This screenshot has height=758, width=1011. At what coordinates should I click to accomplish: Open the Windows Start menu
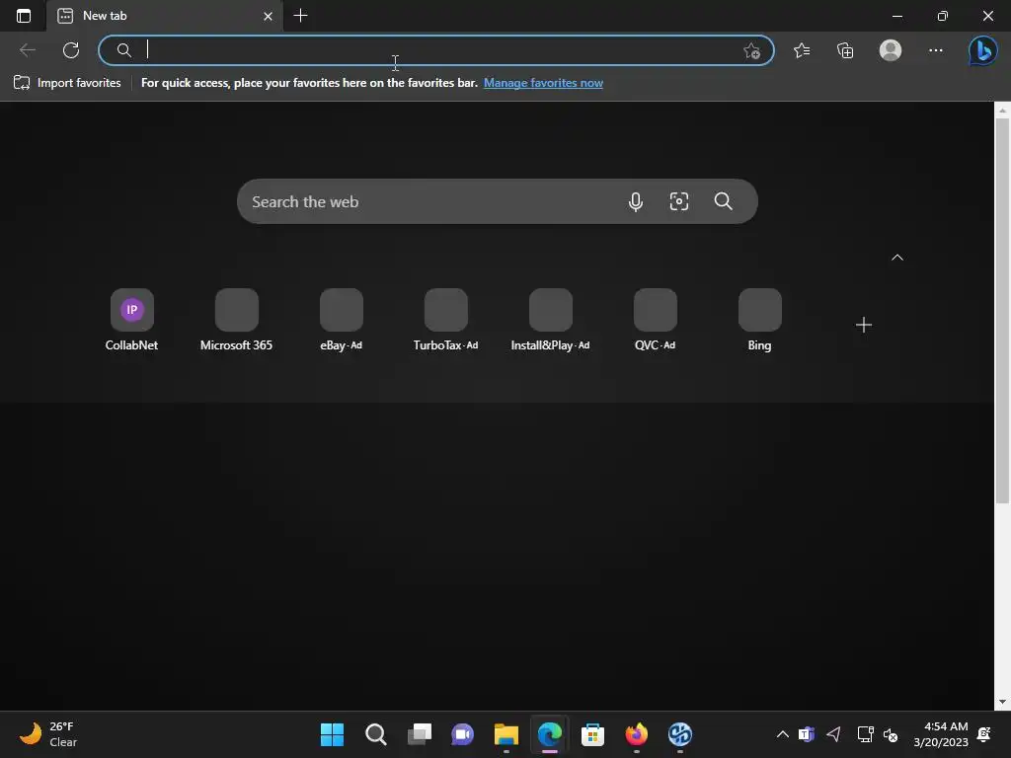click(x=332, y=734)
